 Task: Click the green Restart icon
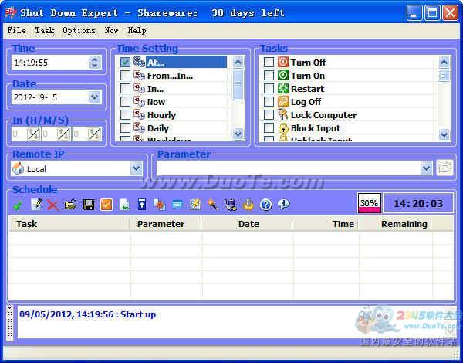[x=283, y=89]
